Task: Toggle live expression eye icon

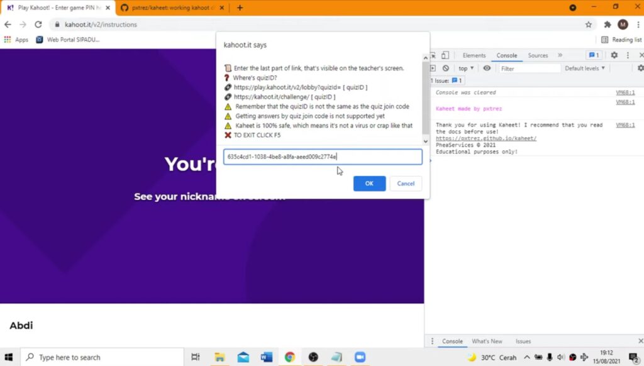Action: coord(487,69)
